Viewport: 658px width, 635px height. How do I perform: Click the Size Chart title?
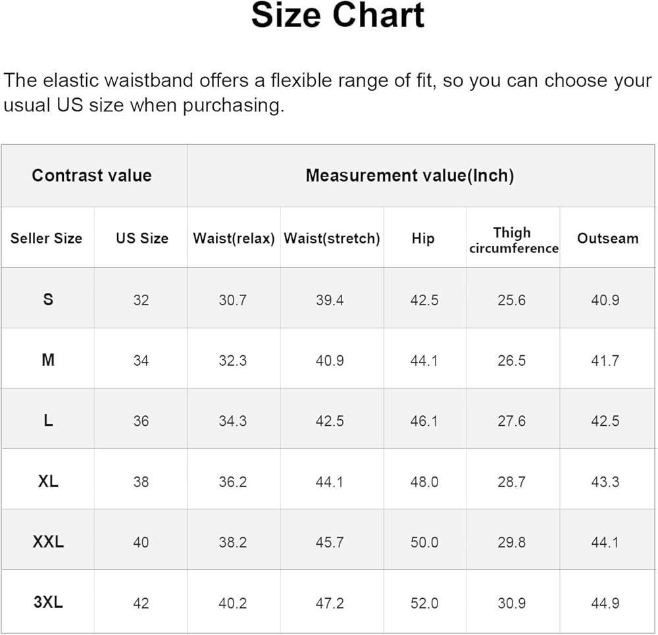pyautogui.click(x=338, y=16)
